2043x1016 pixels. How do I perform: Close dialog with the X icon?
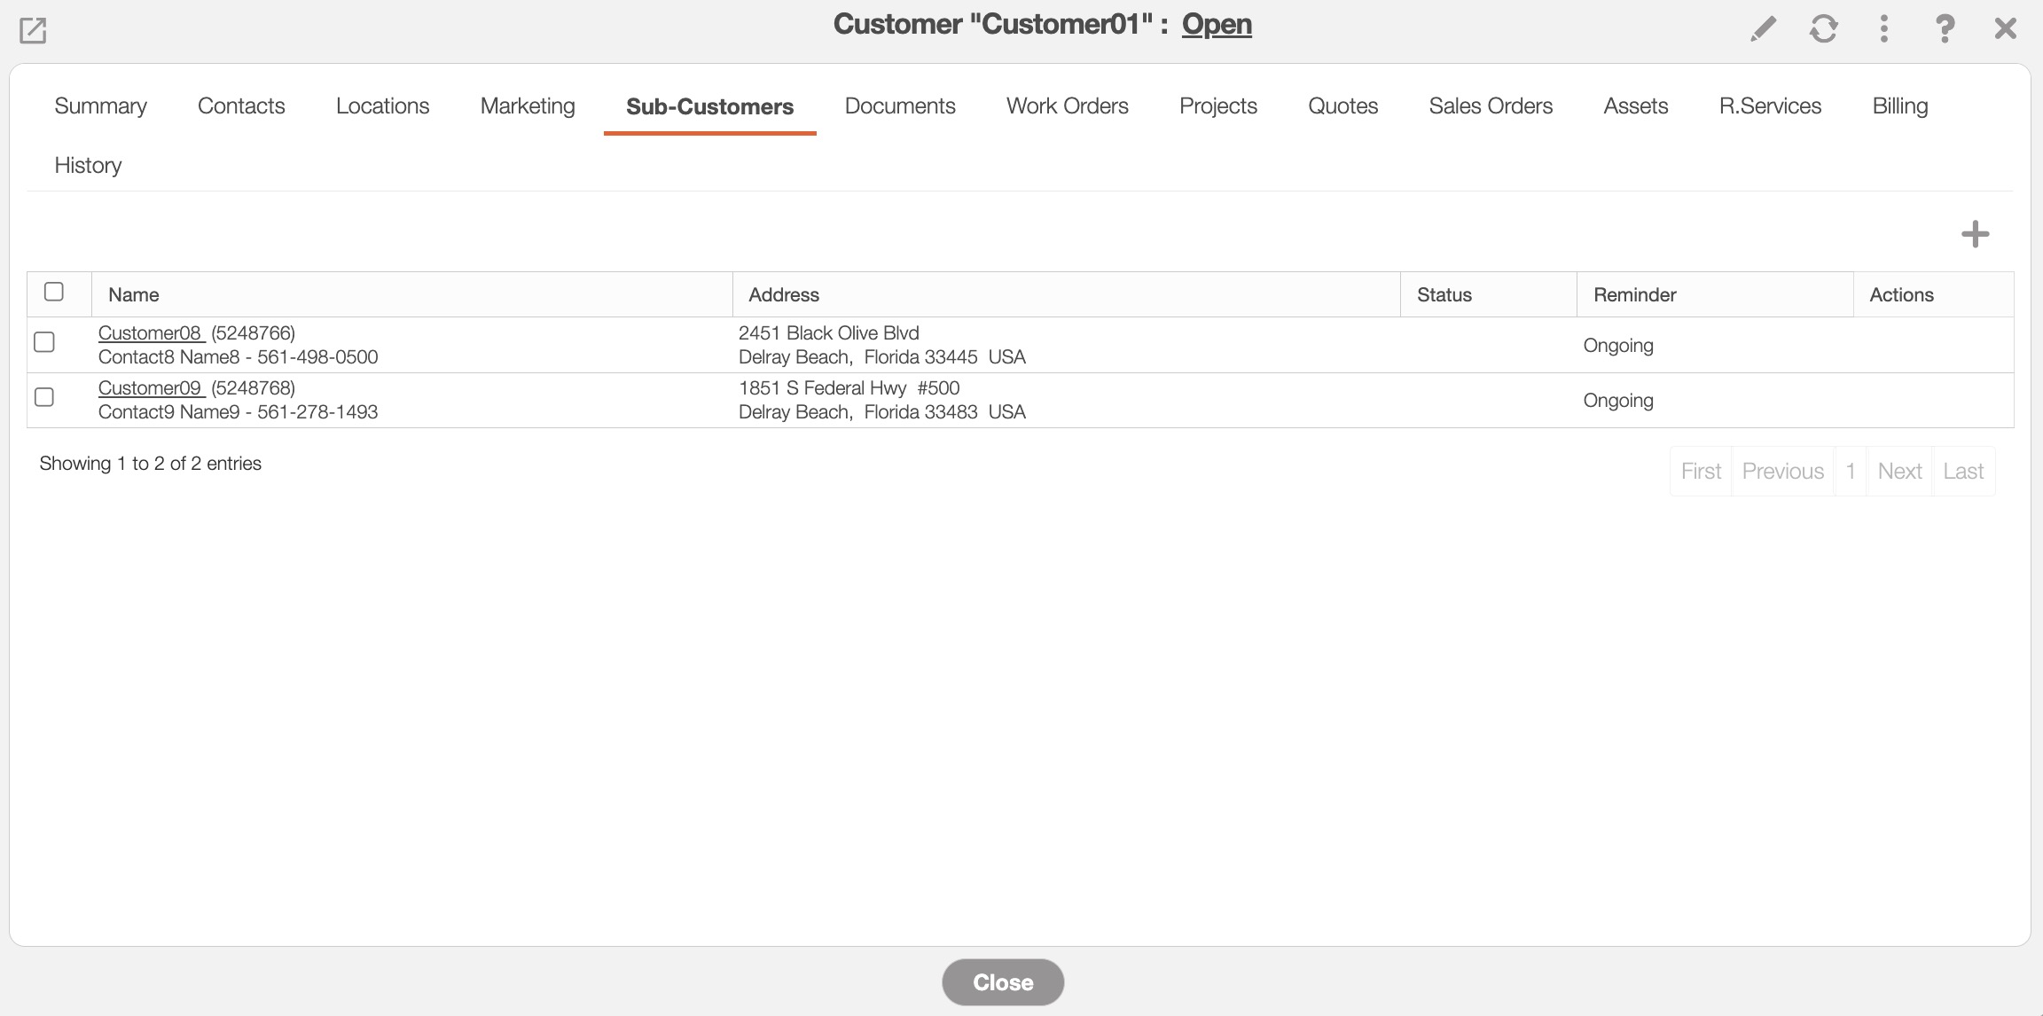2005,29
